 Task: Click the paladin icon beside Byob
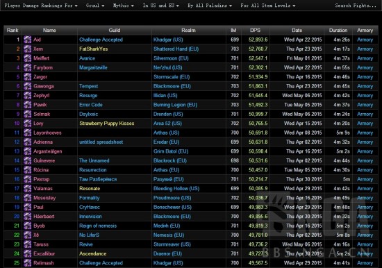point(28,226)
